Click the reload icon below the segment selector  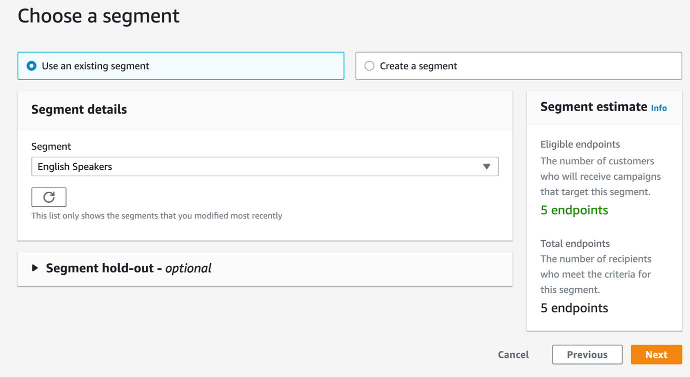tap(48, 197)
